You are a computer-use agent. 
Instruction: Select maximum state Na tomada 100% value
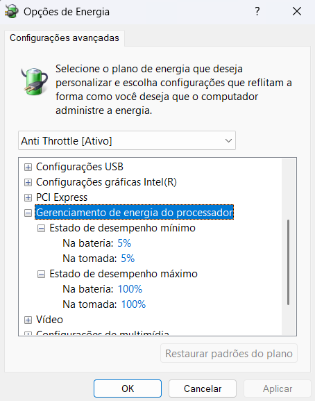[133, 304]
